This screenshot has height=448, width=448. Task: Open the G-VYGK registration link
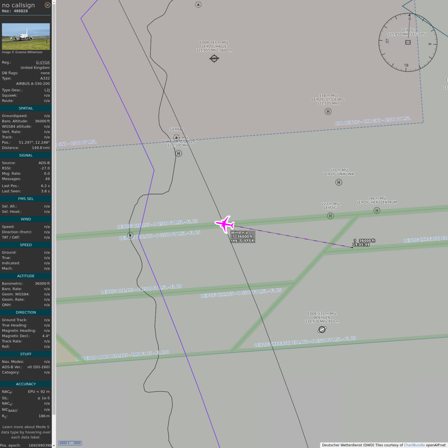click(43, 62)
